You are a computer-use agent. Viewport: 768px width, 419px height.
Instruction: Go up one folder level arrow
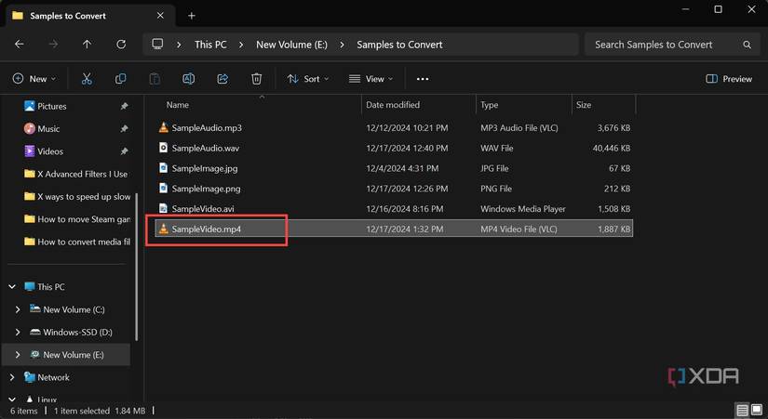[x=87, y=45]
